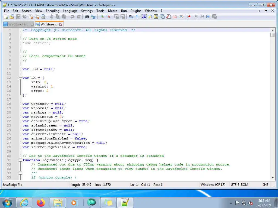The width and height of the screenshot is (278, 208).
Task: Close the WinStore.js tab
Action: [x=61, y=24]
